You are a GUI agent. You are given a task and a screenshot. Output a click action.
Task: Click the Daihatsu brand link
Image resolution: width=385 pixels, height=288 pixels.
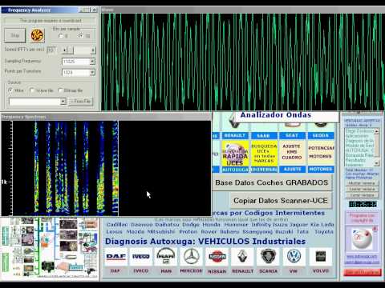[x=168, y=225]
